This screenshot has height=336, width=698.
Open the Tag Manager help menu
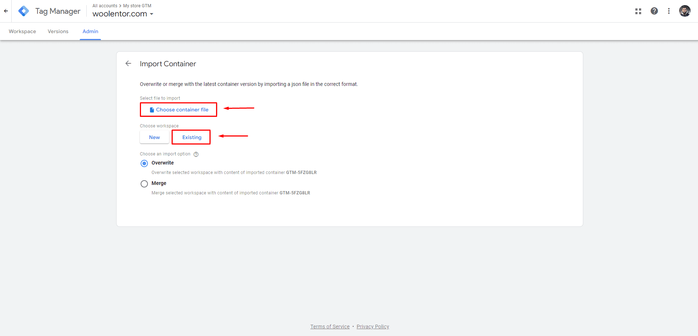(654, 11)
